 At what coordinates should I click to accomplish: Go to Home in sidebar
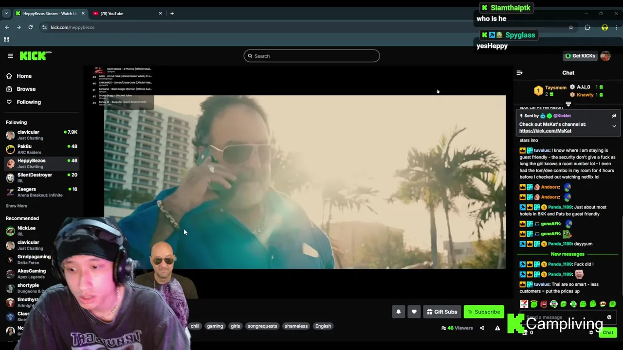[x=24, y=76]
